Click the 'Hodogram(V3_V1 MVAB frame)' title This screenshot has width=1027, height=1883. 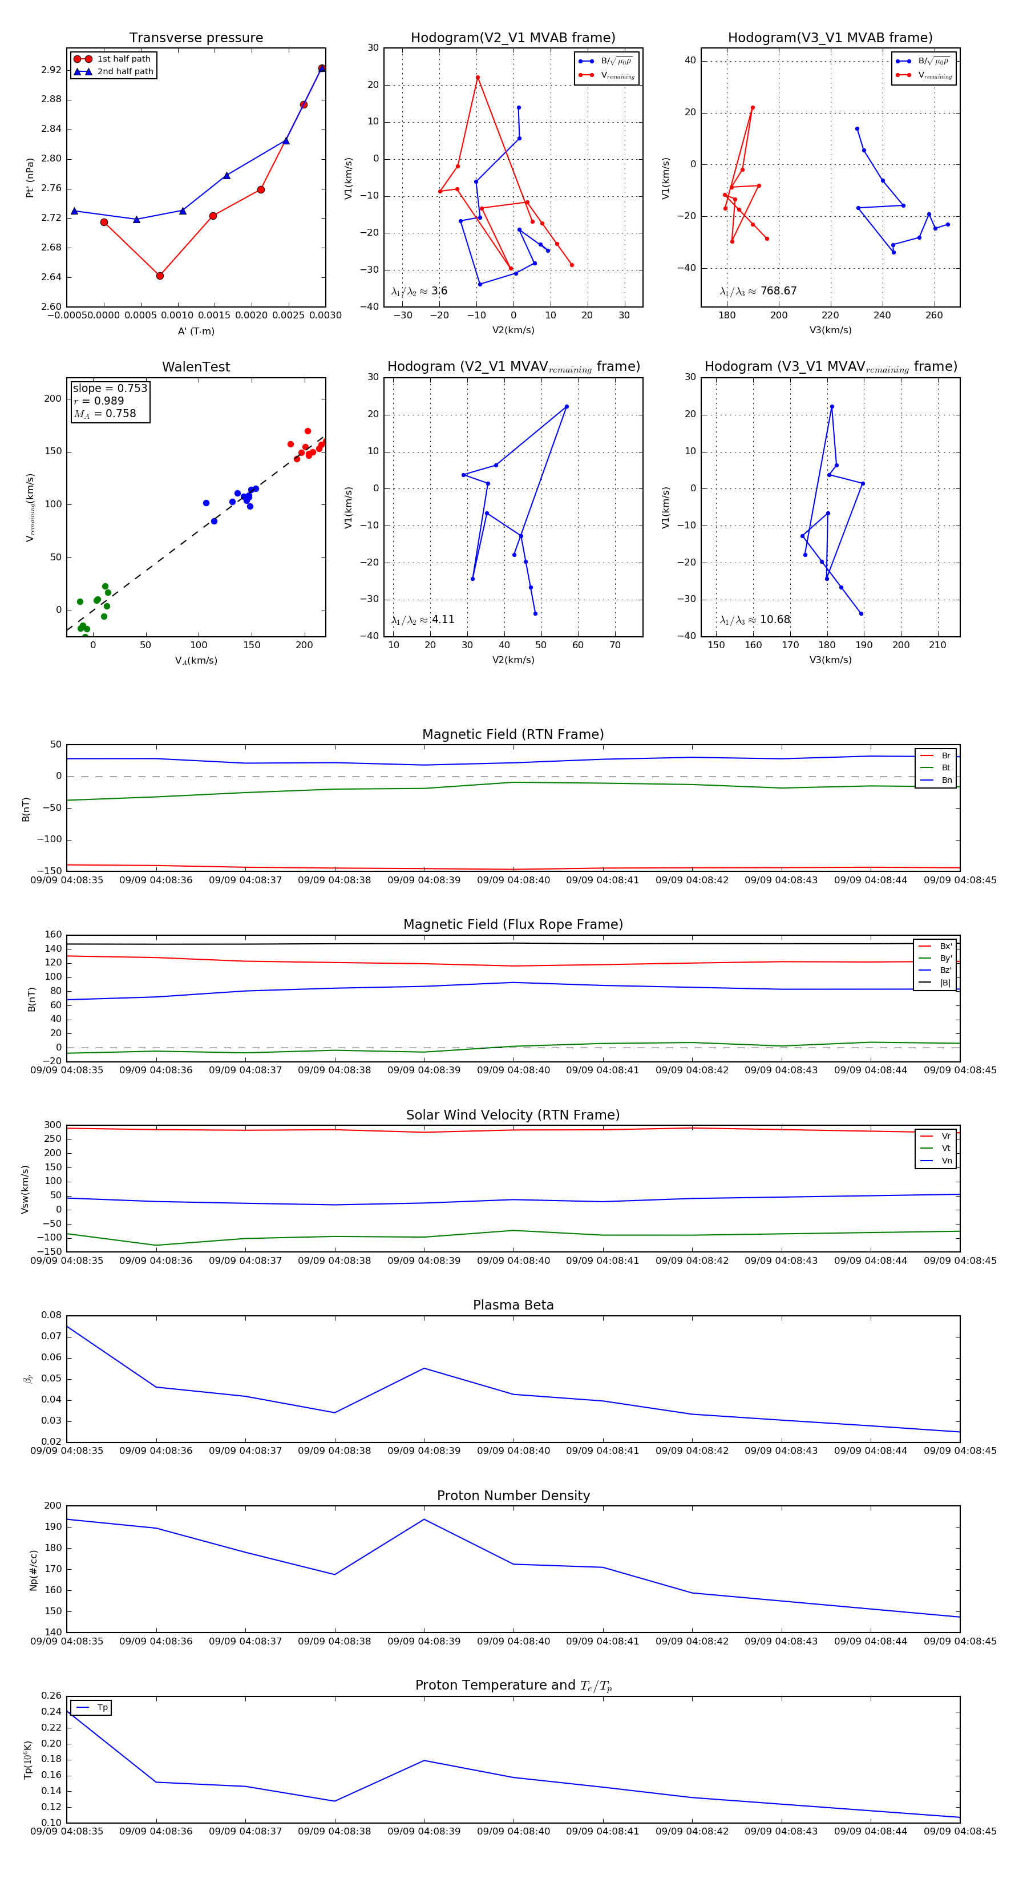coord(830,38)
